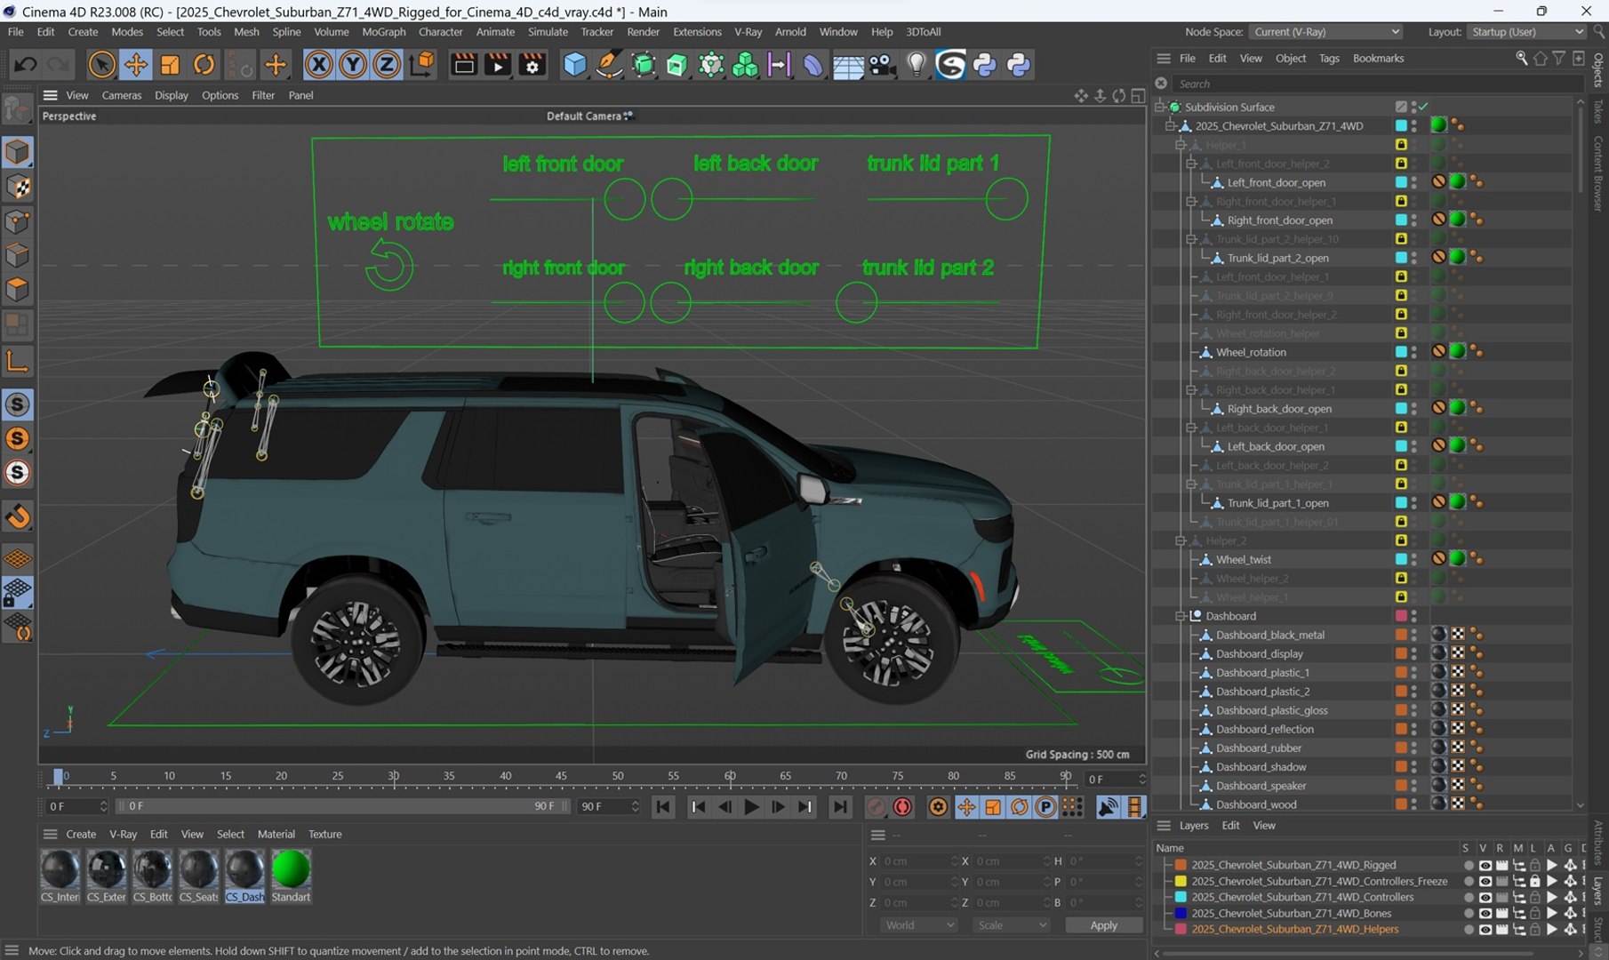Open the Spline Pen tool
The width and height of the screenshot is (1609, 960).
(609, 64)
